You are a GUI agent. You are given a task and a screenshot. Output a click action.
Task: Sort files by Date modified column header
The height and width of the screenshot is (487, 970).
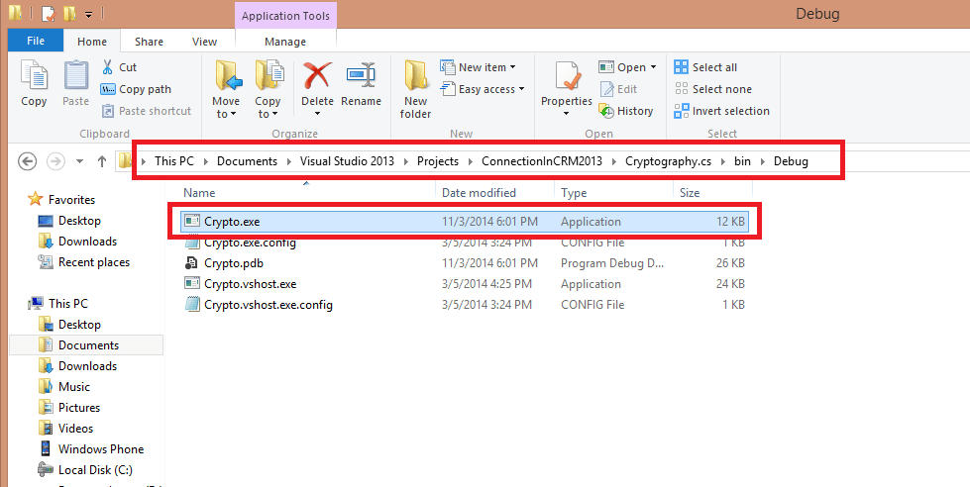tap(479, 193)
